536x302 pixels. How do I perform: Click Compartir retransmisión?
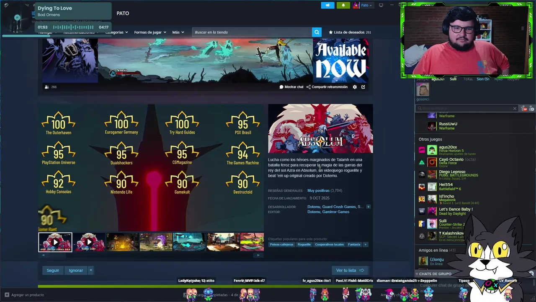(330, 87)
